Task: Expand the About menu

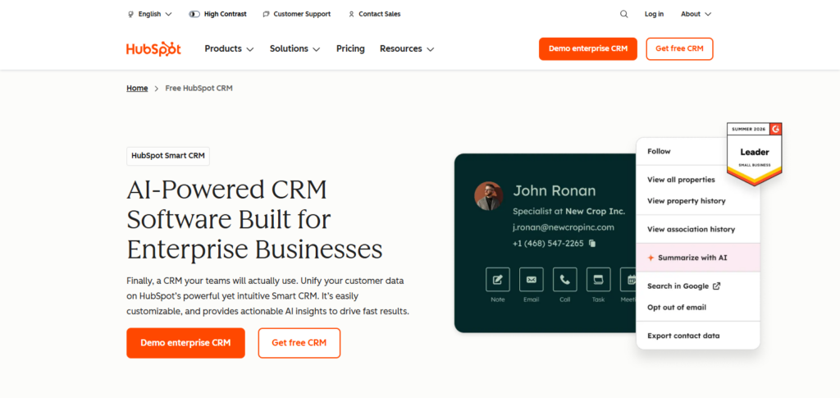Action: (696, 14)
